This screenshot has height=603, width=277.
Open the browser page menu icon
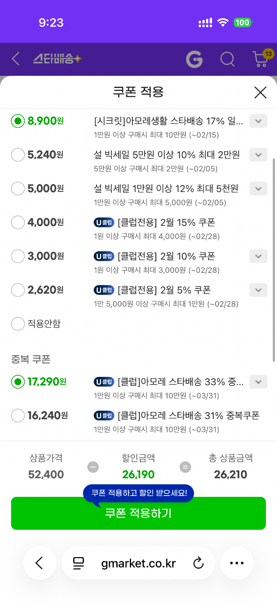tap(78, 563)
